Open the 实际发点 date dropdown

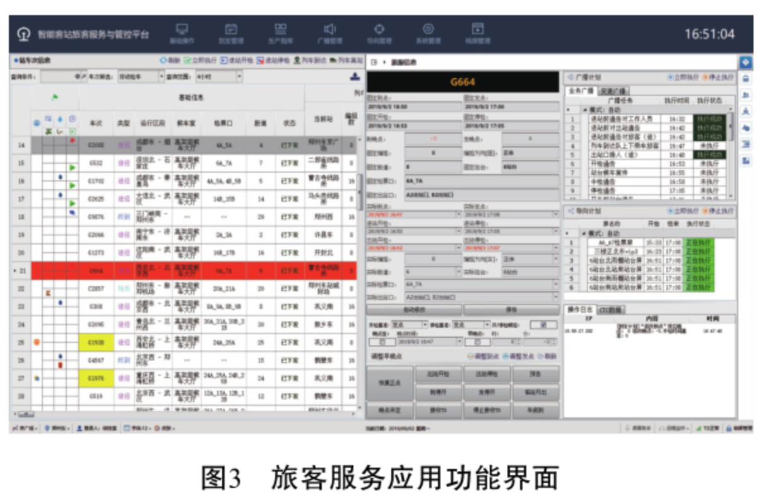(556, 215)
